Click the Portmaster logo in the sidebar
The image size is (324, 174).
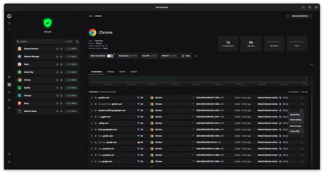pos(9,16)
